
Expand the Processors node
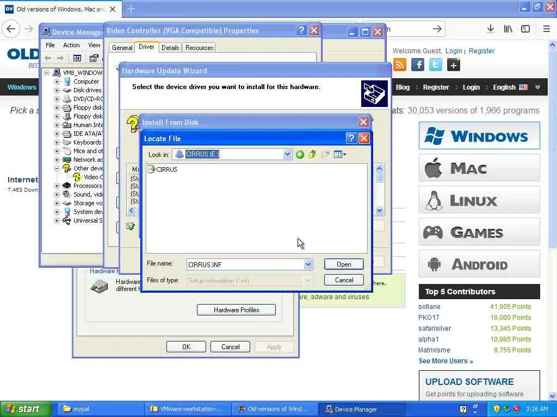(x=57, y=186)
